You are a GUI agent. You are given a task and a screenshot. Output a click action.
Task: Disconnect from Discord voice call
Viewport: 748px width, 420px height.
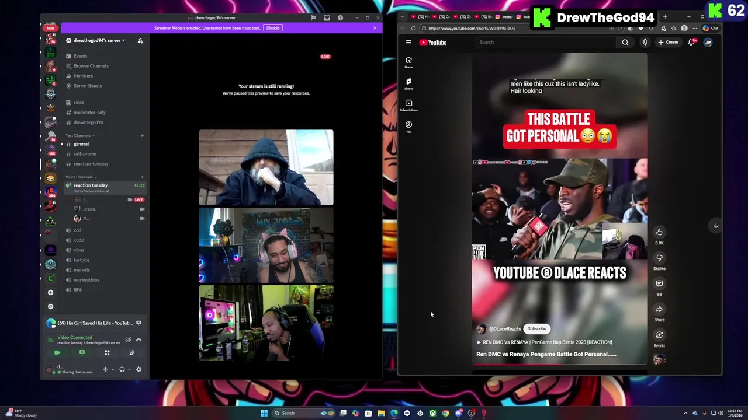(x=138, y=339)
